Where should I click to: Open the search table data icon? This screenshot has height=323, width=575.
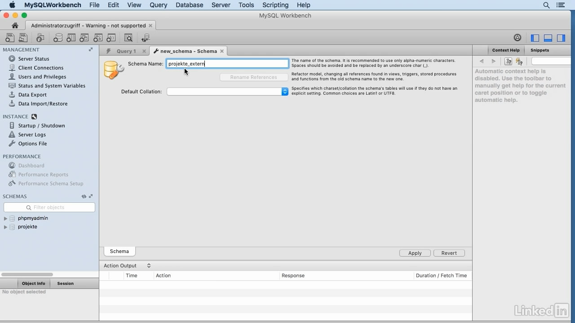point(128,38)
